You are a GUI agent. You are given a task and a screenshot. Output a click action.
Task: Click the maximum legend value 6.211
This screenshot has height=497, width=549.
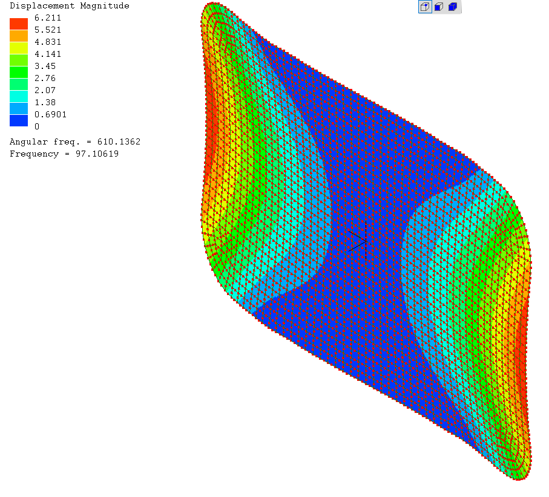click(x=48, y=18)
